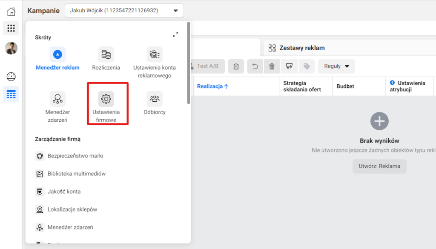Click the Zarządzanie firmą section heading
Viewport: 436px width, 249px height.
tap(57, 139)
